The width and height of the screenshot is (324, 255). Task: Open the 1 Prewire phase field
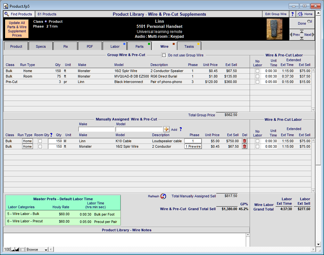(193, 146)
